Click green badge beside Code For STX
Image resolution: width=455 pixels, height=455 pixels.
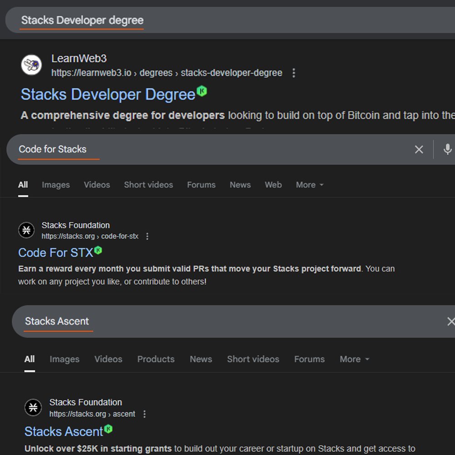[98, 250]
